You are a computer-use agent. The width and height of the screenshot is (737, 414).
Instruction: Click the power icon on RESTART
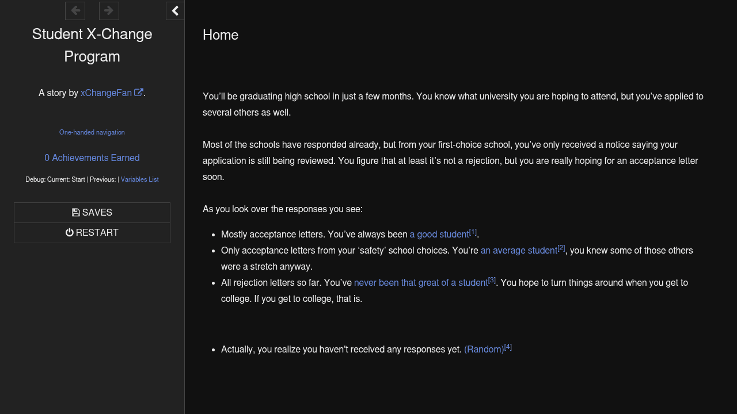click(x=70, y=233)
